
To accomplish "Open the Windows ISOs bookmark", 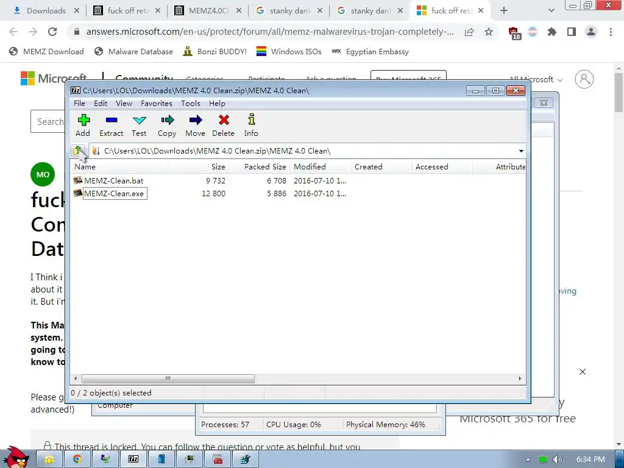I will click(289, 51).
